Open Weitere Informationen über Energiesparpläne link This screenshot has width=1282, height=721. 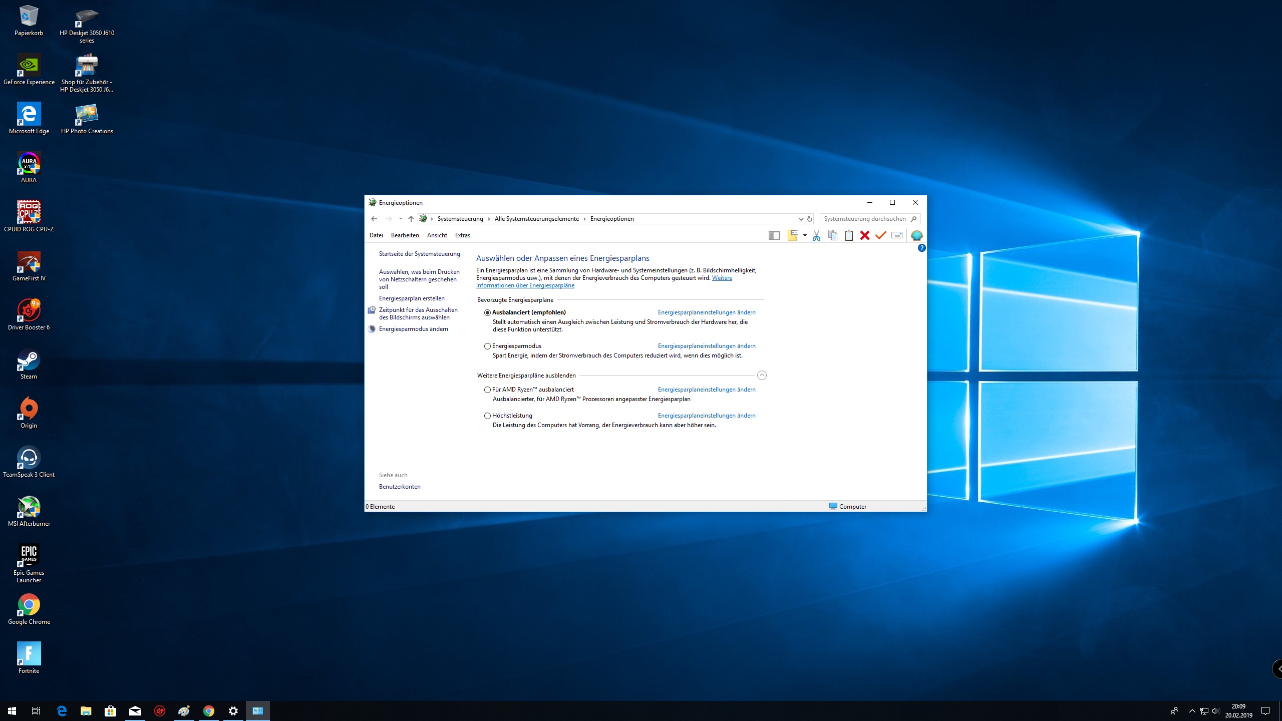coord(525,285)
